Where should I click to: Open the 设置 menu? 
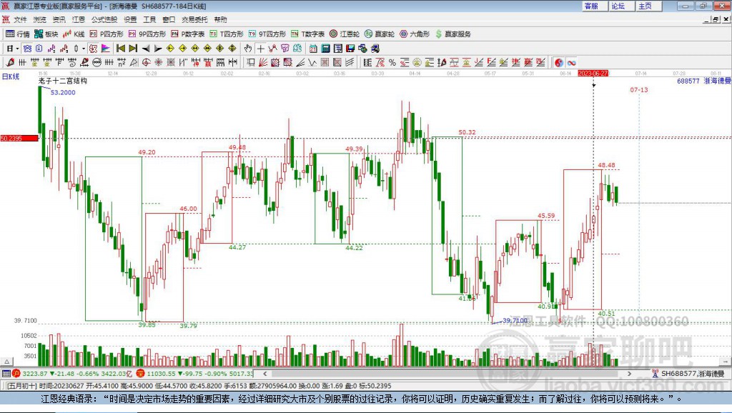click(130, 19)
